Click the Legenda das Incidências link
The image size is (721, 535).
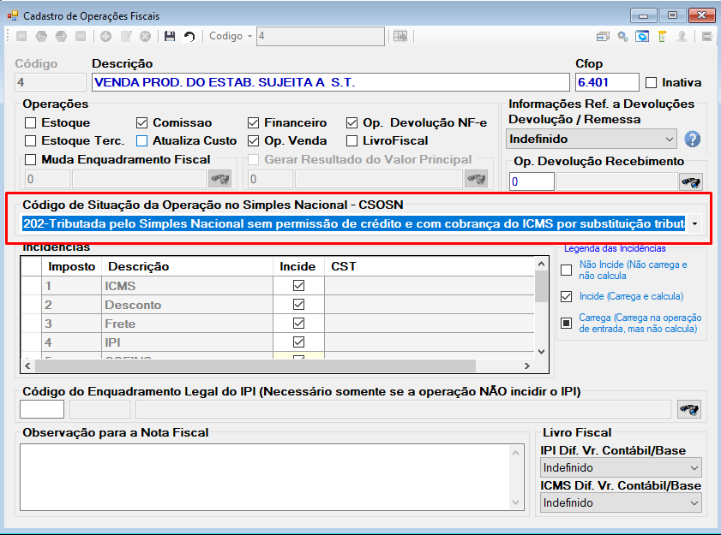tap(615, 248)
